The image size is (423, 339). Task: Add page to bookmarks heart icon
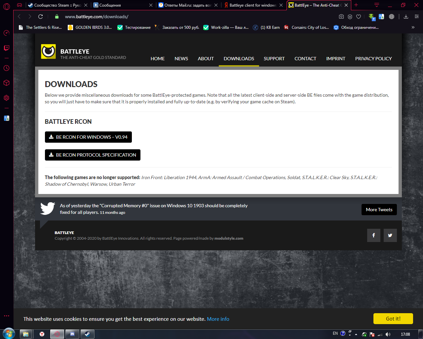click(x=359, y=17)
